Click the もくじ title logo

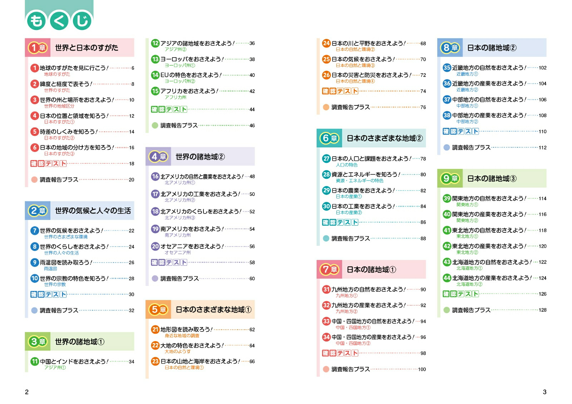point(59,21)
